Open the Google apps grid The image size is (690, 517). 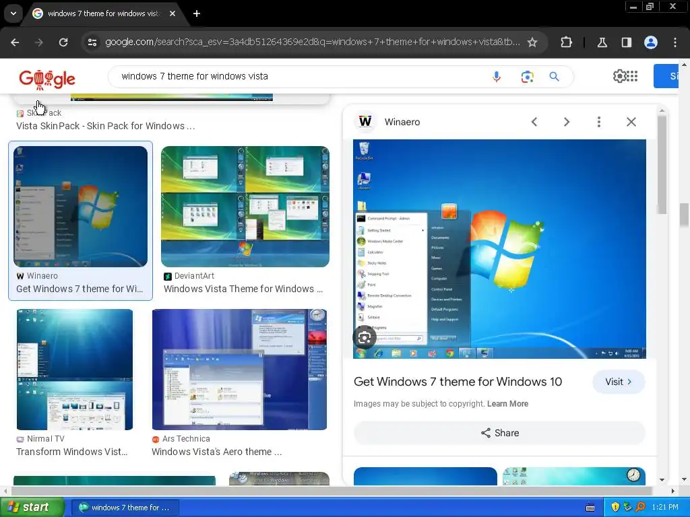[x=632, y=76]
